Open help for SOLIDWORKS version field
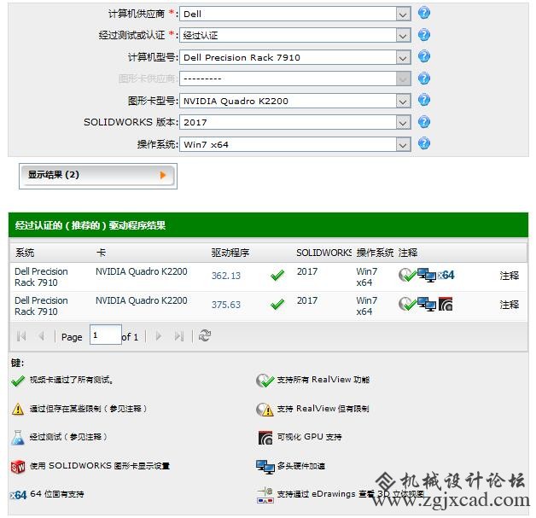Viewport: 536px width, 518px height. (424, 122)
